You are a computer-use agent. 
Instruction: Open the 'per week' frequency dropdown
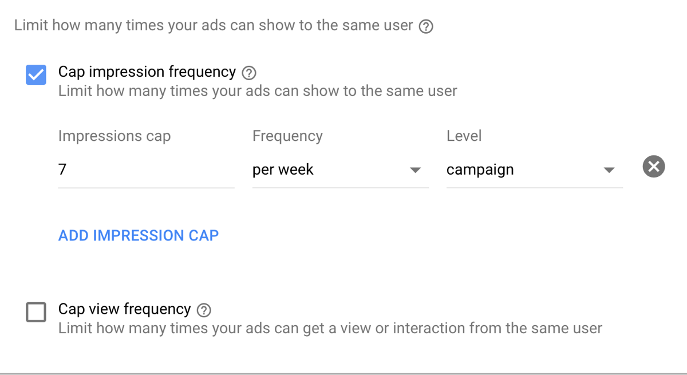(x=341, y=170)
